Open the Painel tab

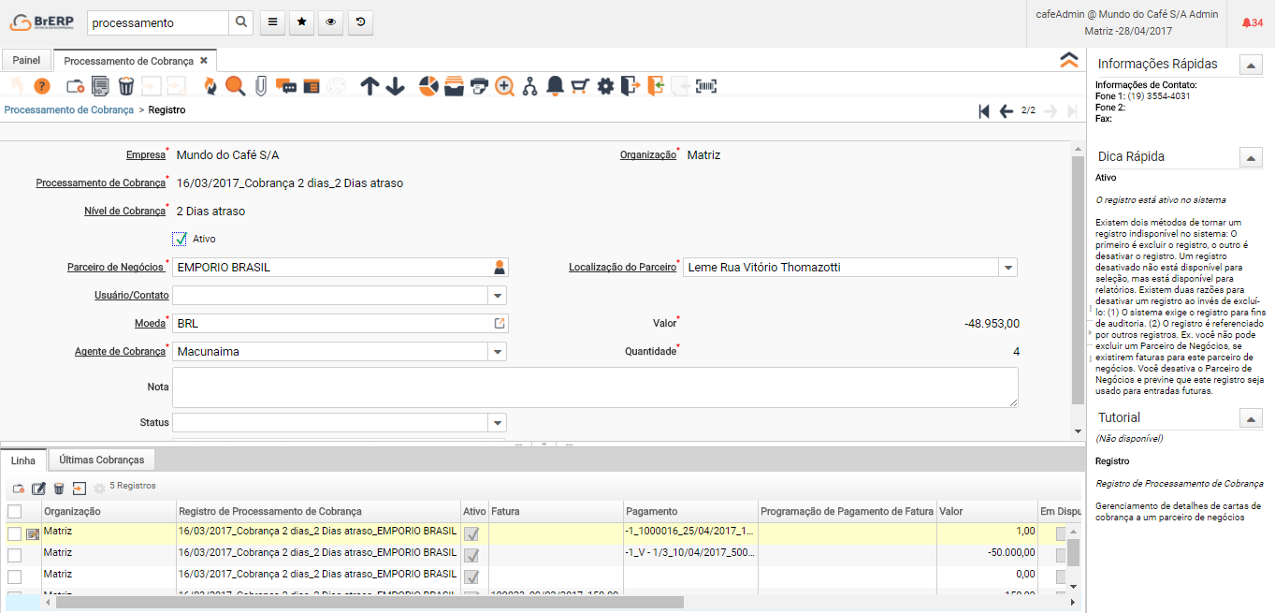pos(26,61)
